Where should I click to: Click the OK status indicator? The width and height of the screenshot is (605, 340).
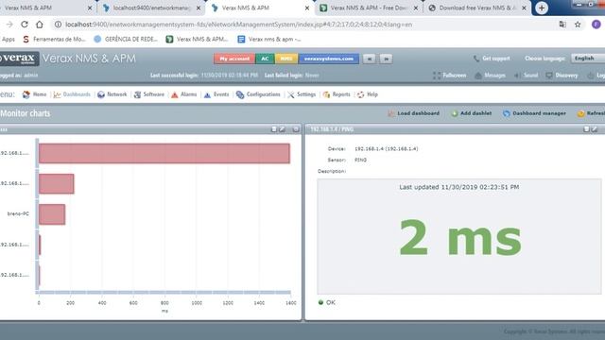click(x=327, y=302)
